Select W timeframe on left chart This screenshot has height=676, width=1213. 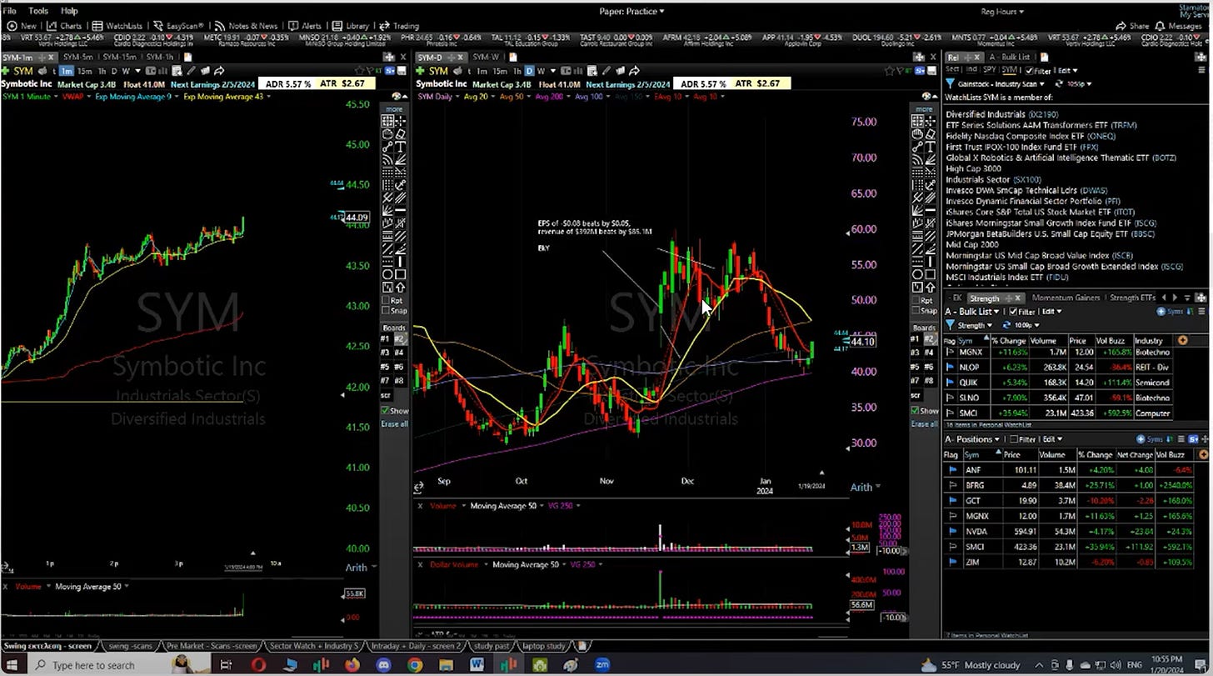click(126, 71)
